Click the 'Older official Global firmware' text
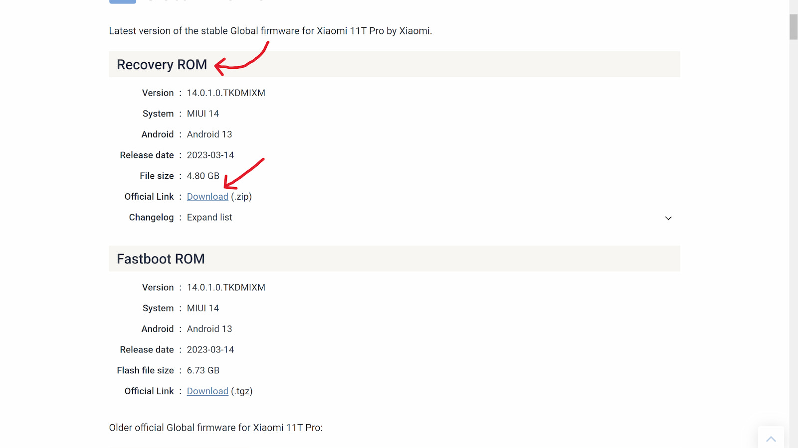 pyautogui.click(x=215, y=428)
